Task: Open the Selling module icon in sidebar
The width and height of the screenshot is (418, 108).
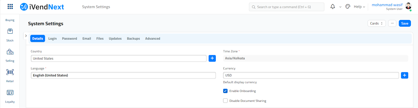Action: [10, 52]
